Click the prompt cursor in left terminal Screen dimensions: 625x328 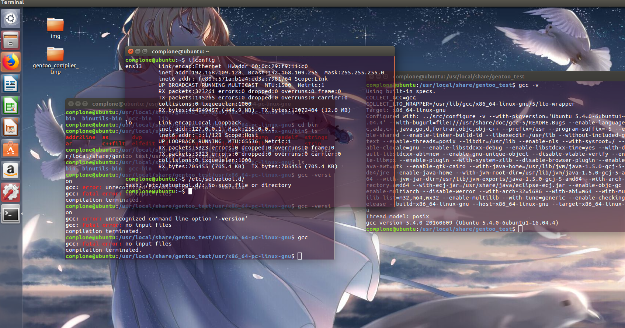point(299,256)
